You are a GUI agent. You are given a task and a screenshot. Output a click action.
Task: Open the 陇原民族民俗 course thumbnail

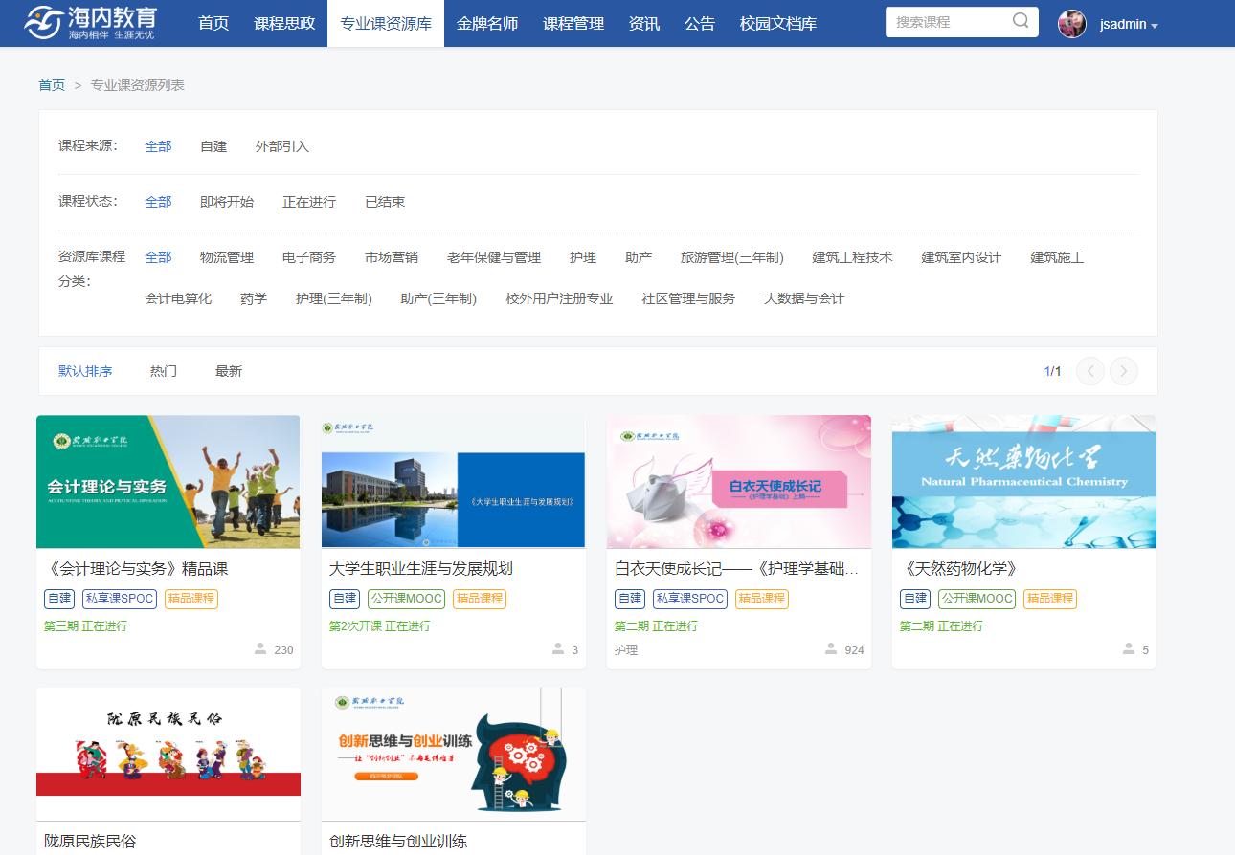168,753
